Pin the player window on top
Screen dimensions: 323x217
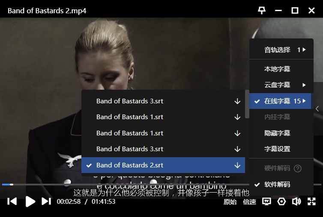click(x=261, y=10)
